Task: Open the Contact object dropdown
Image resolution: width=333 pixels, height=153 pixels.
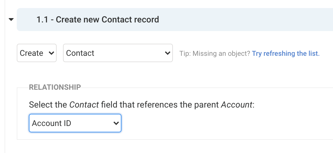Action: coord(118,53)
